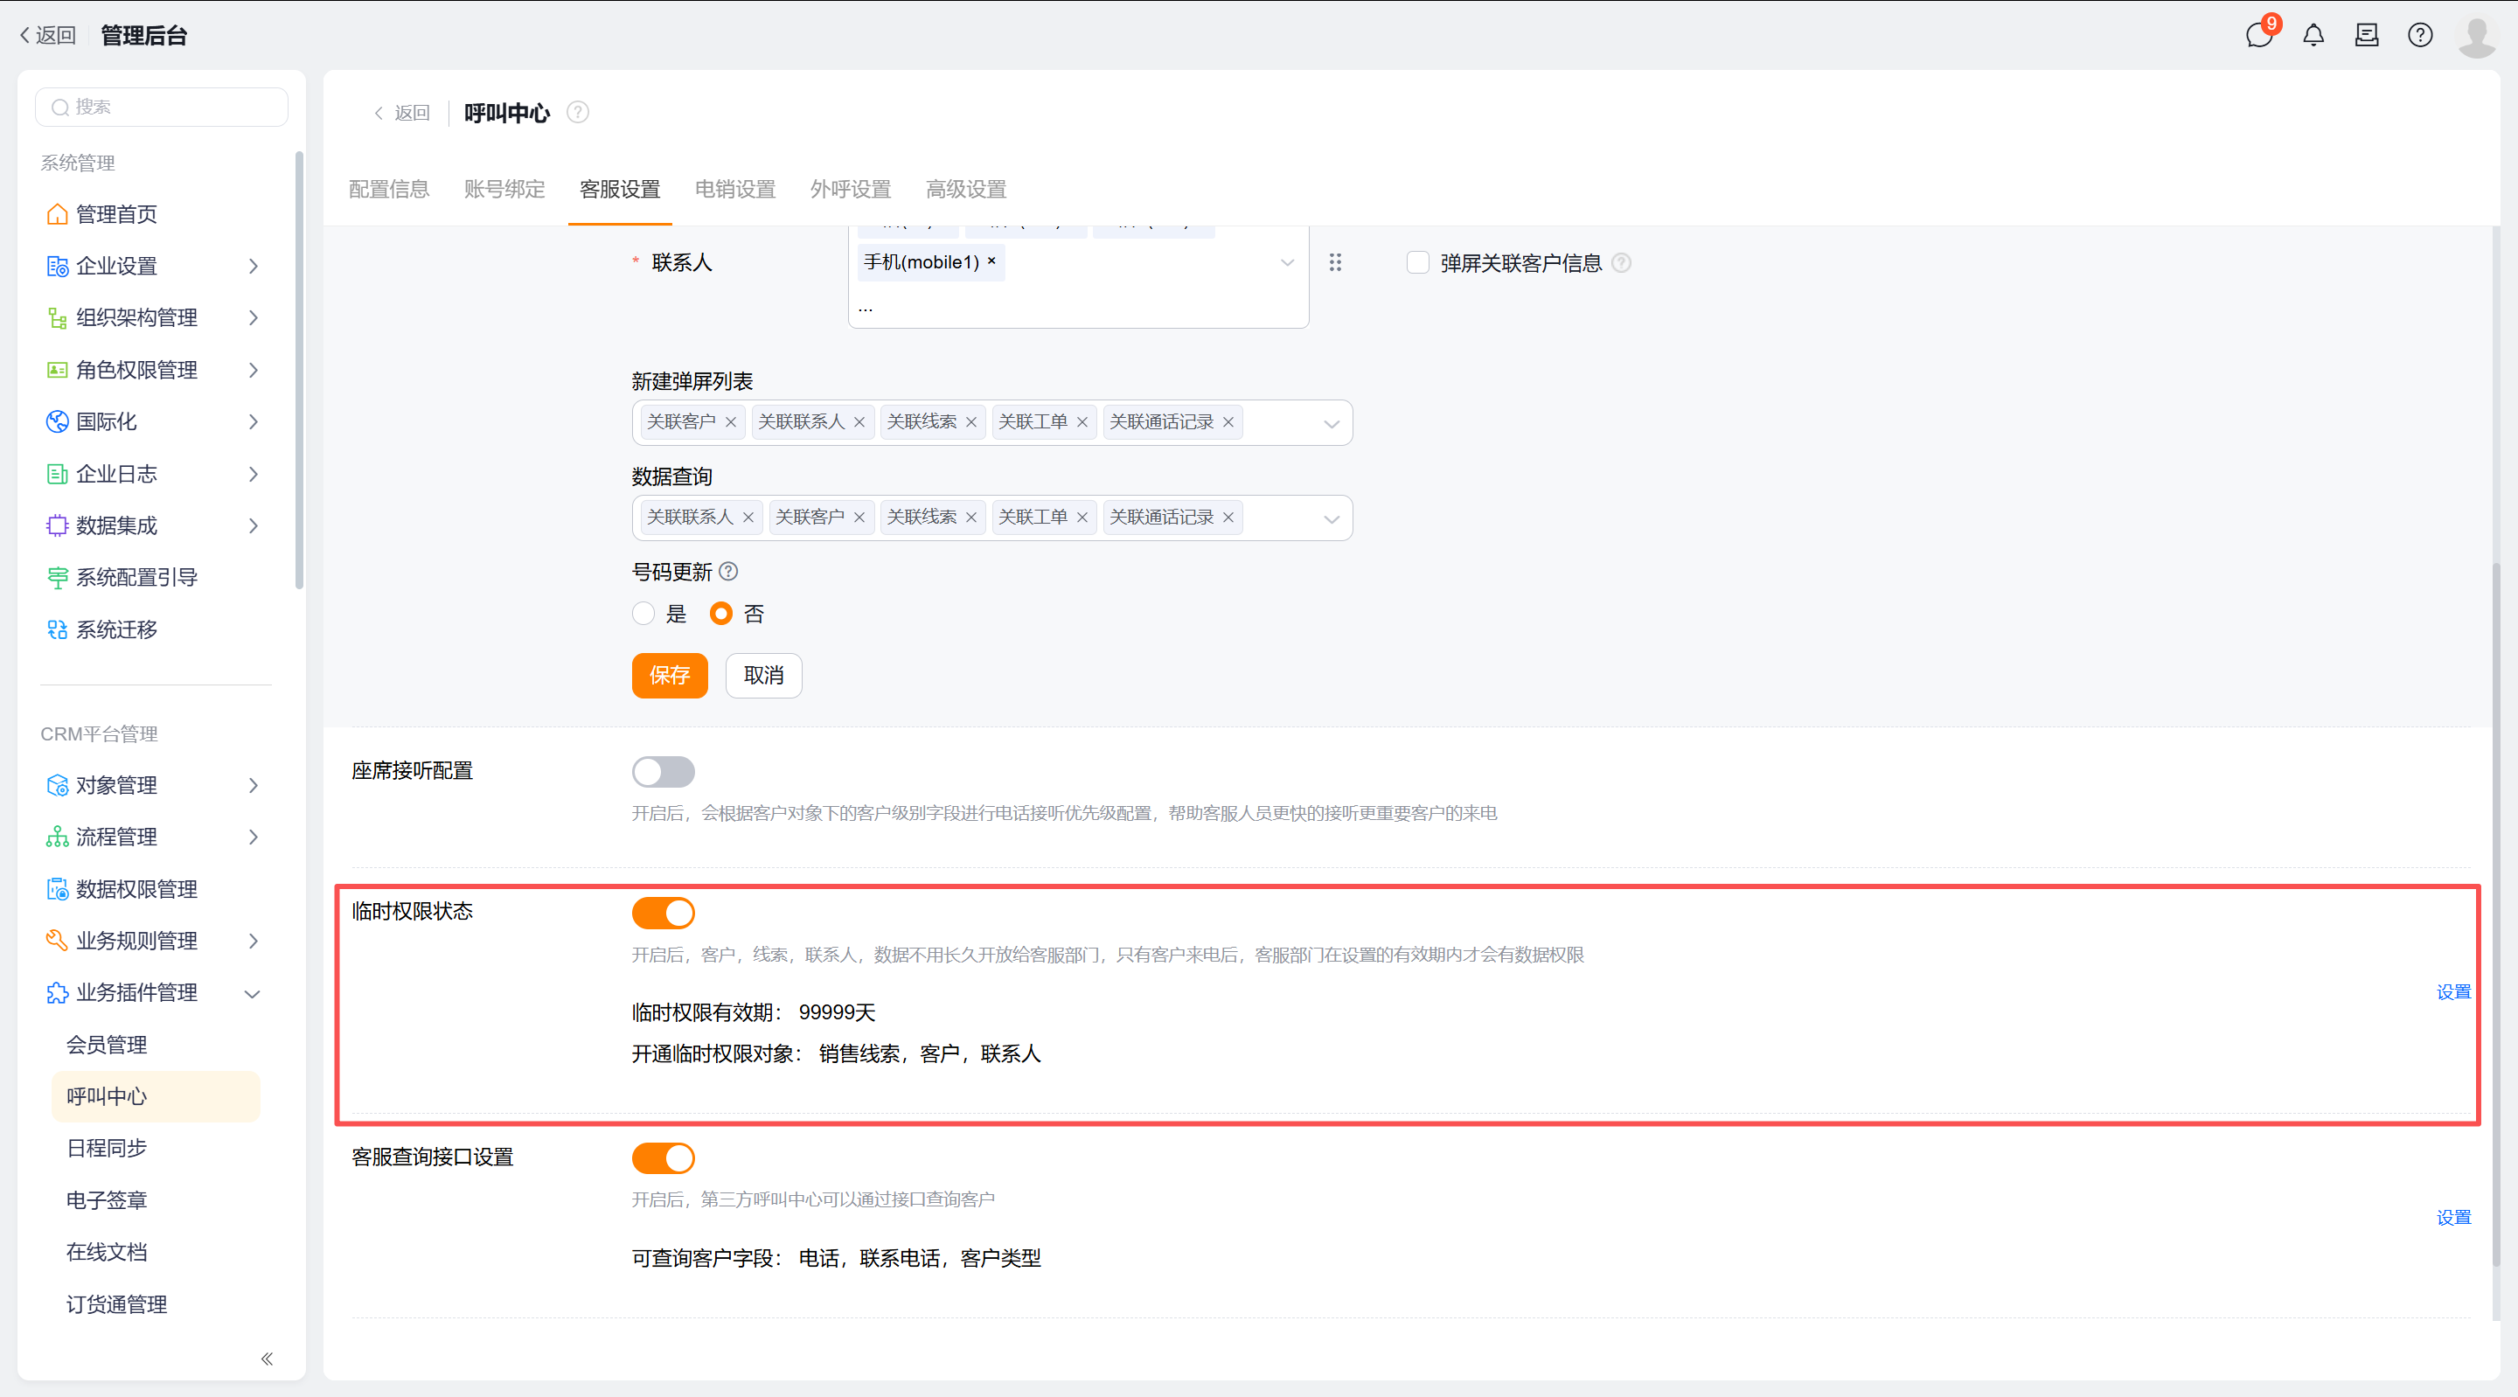The image size is (2518, 1397).
Task: Go back via 返回 beside 呼叫中心
Action: [402, 113]
